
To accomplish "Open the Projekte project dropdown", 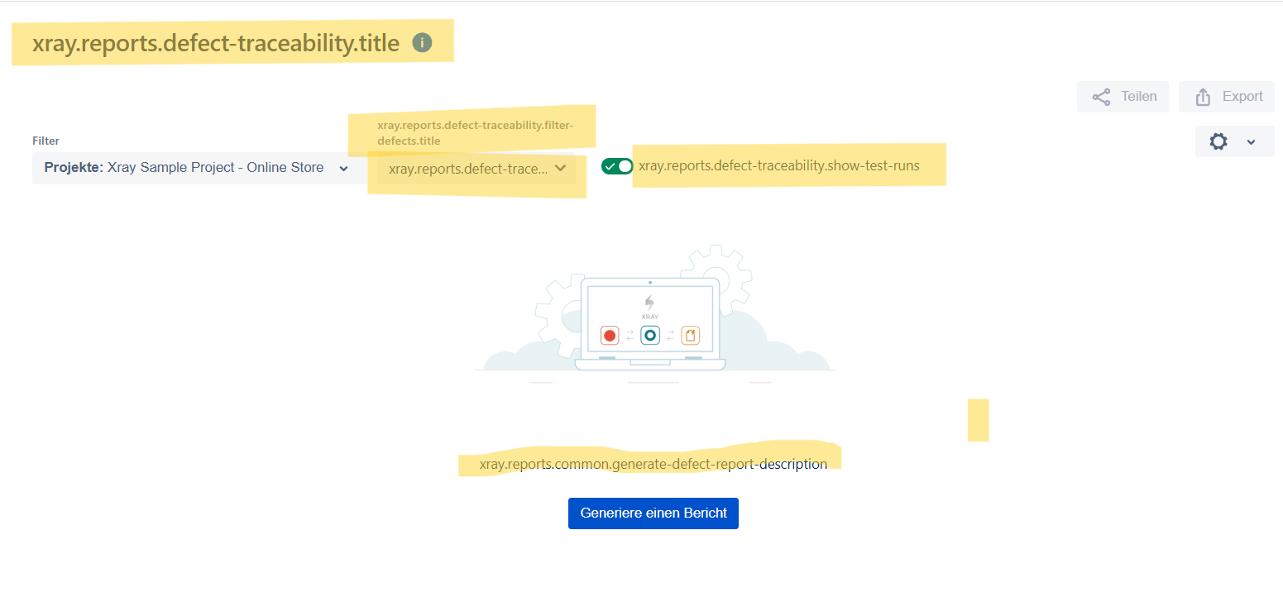I will [197, 168].
